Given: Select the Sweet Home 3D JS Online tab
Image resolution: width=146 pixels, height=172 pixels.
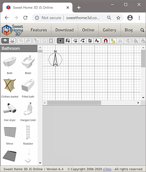Looking at the screenshot, I should pyautogui.click(x=38, y=8).
